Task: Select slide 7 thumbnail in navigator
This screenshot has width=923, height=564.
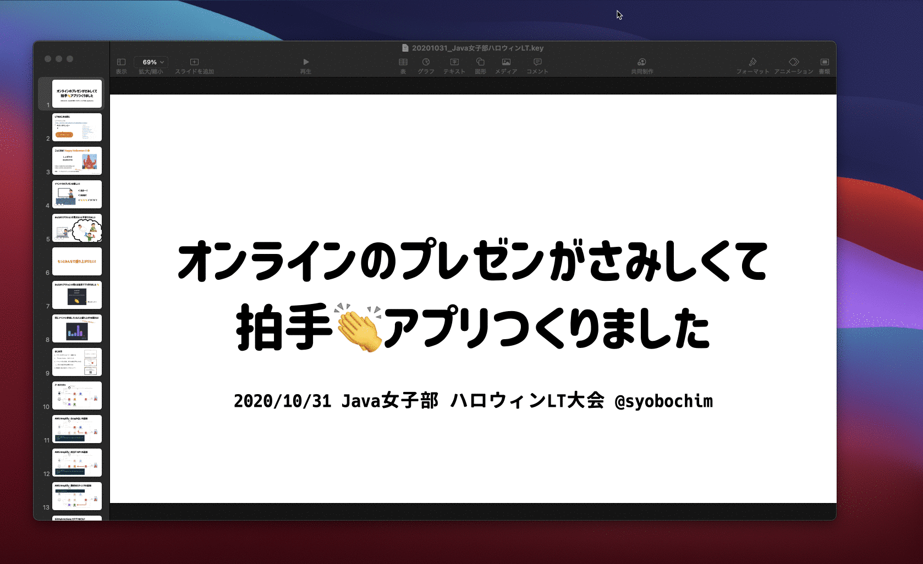Action: [x=77, y=295]
